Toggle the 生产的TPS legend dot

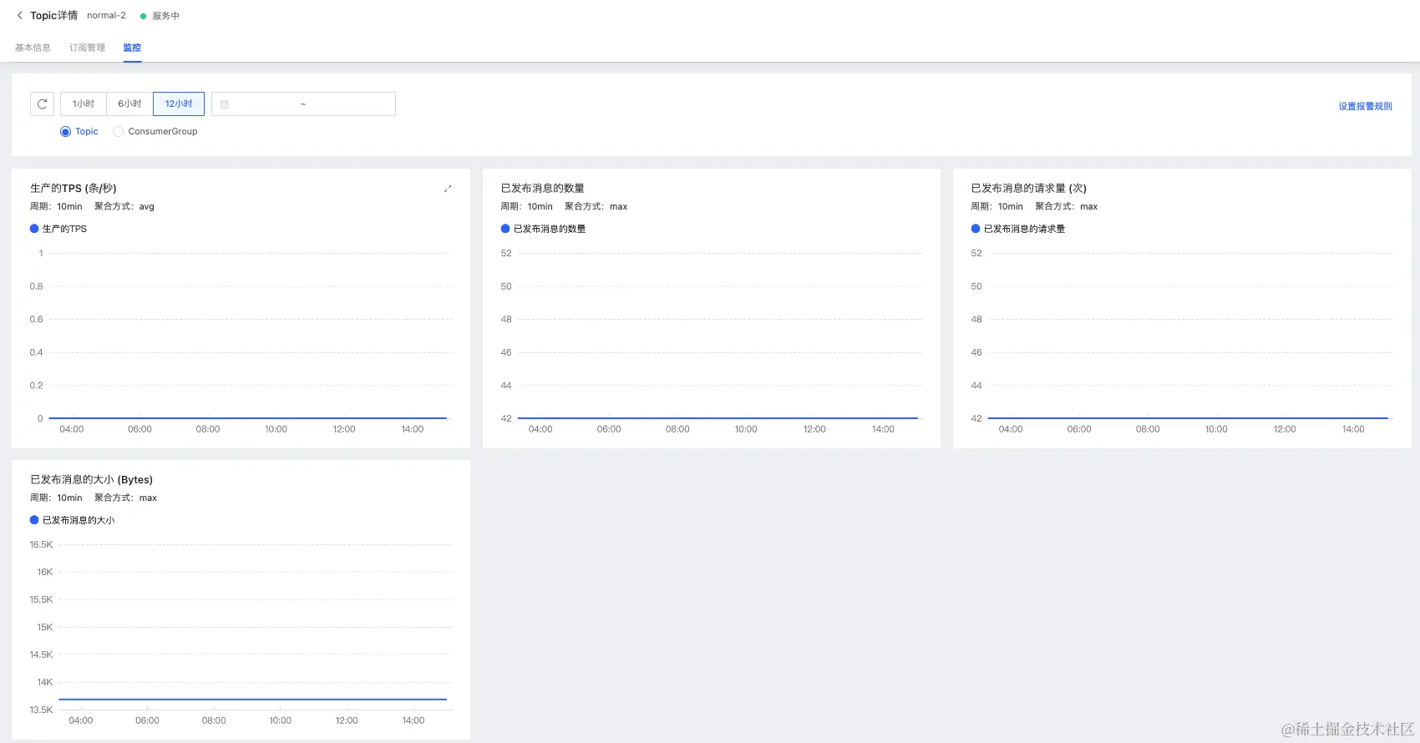34,229
